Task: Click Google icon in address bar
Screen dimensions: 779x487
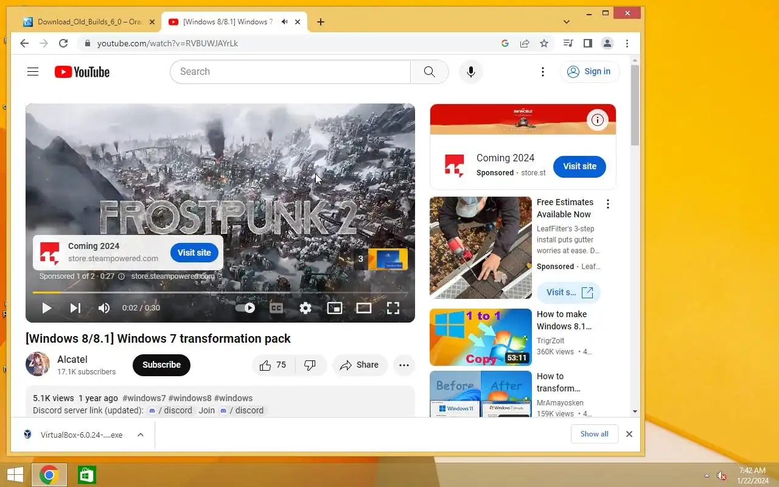Action: [x=505, y=43]
